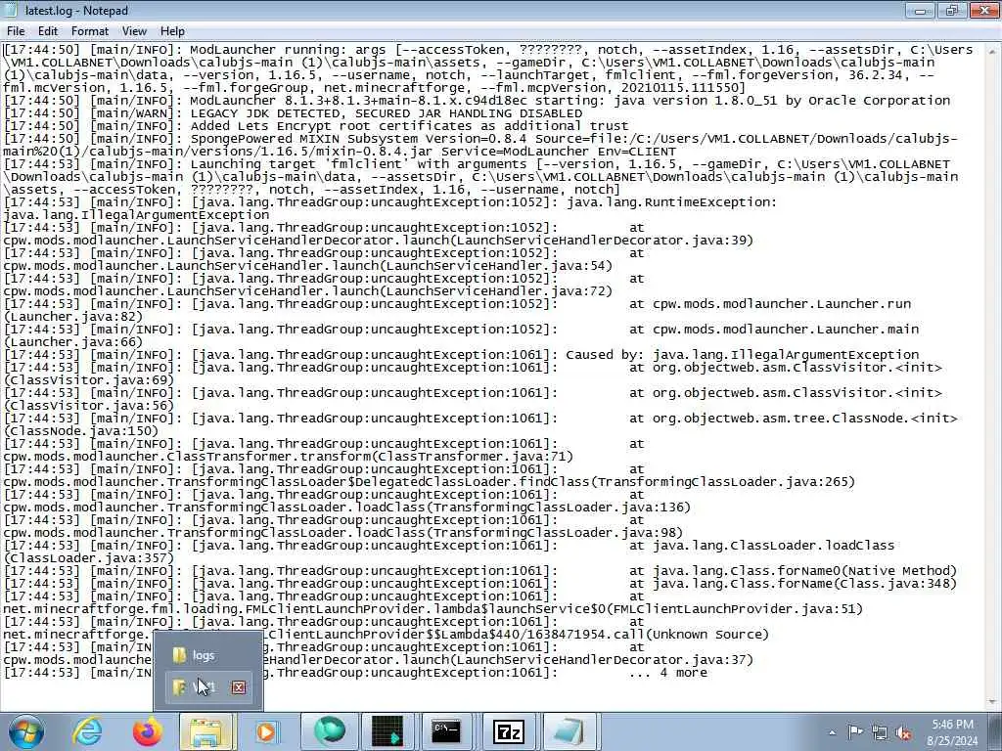The image size is (1002, 751).
Task: Open 7-Zip from the taskbar
Action: [x=509, y=731]
